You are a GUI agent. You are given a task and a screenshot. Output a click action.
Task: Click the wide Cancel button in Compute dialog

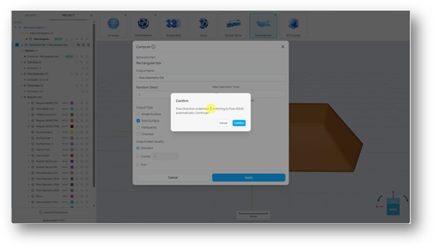(x=173, y=178)
